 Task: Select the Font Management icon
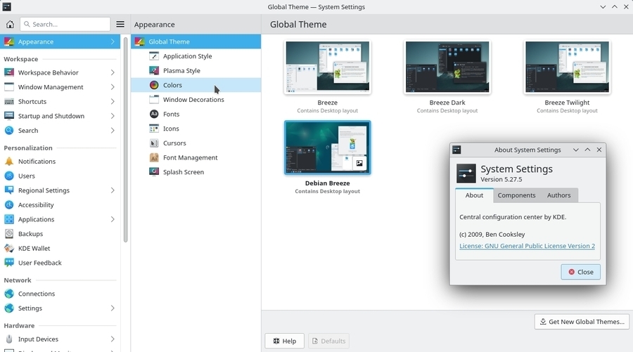(x=154, y=157)
